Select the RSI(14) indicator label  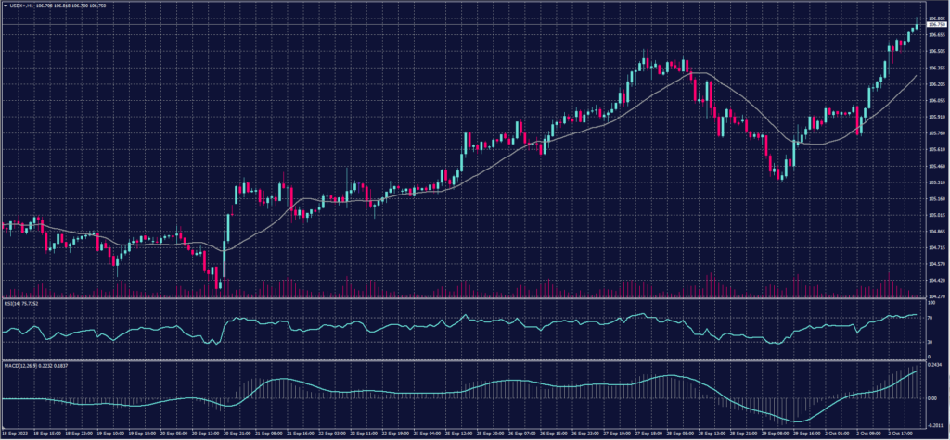(15, 303)
